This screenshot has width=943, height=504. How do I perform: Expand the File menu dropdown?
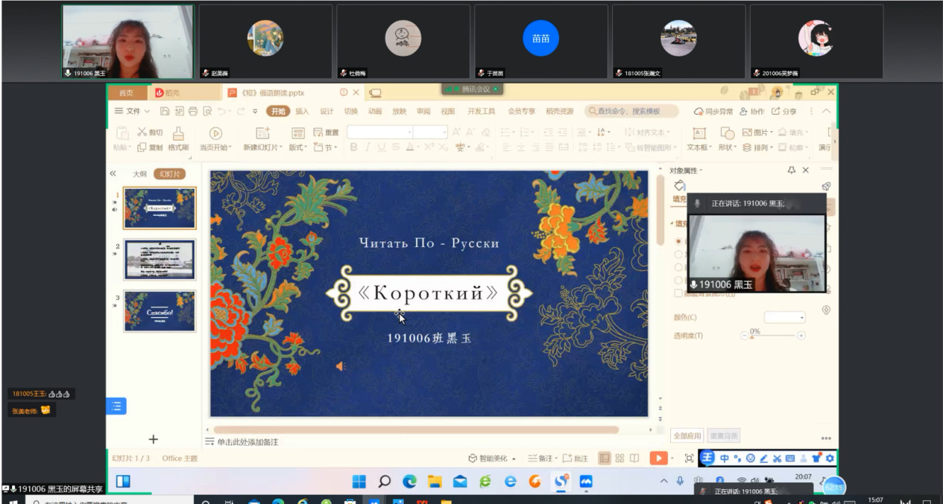(132, 112)
